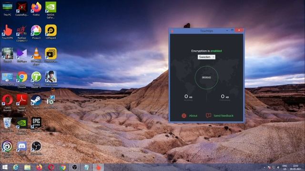
Task: Select the Picasa 3 desktop shortcut
Action: pyautogui.click(x=36, y=32)
